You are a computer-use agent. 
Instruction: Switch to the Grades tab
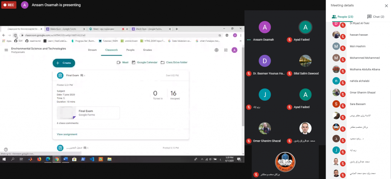point(147,50)
